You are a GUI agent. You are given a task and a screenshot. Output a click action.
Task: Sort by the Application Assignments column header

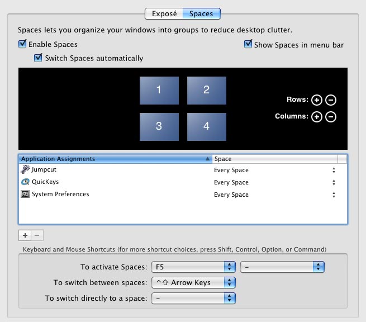click(115, 159)
